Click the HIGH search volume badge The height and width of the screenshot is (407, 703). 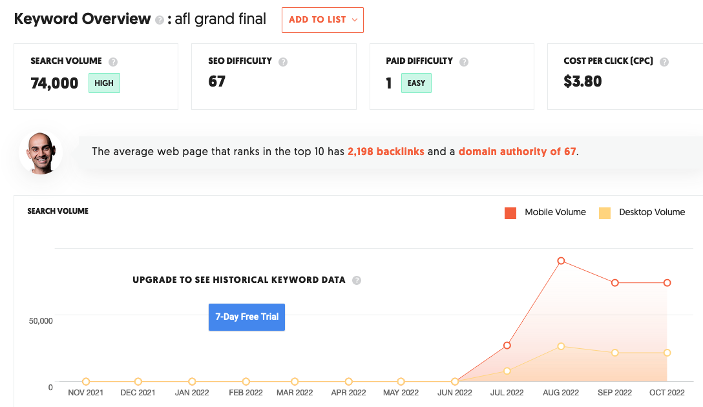tap(104, 83)
